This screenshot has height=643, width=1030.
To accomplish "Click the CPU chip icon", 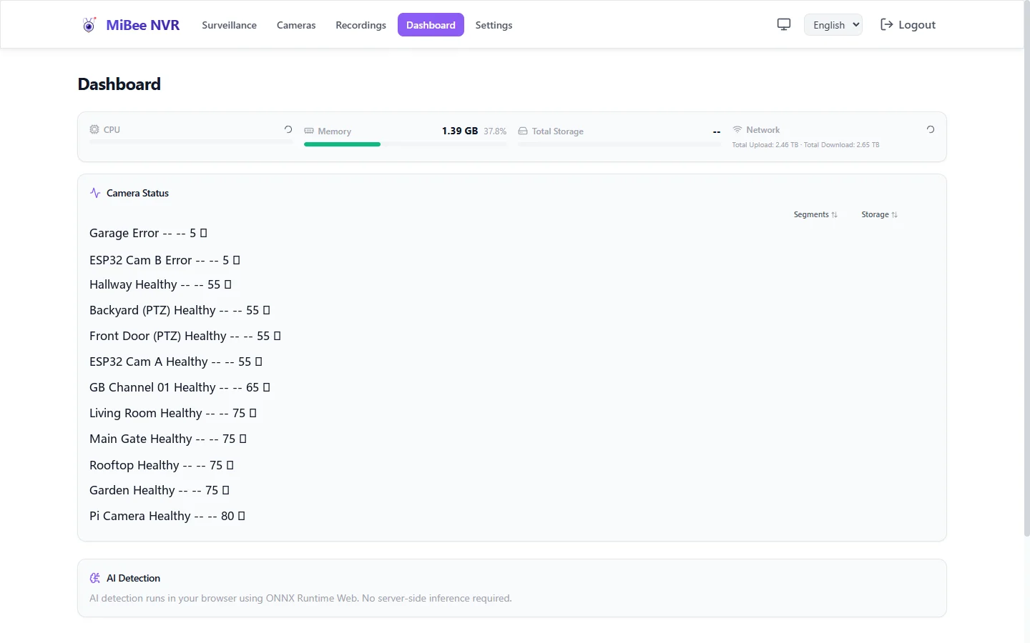I will coord(94,129).
